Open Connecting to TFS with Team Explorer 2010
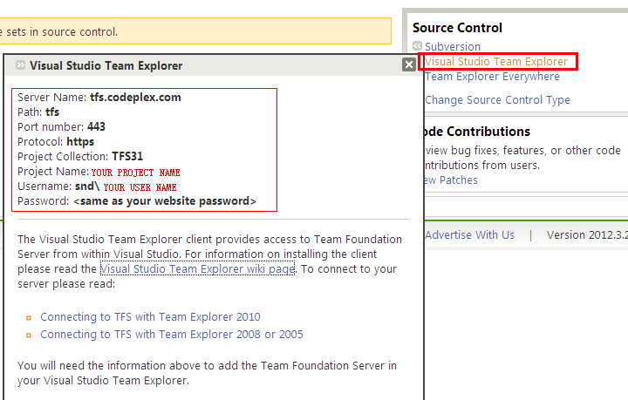 pyautogui.click(x=151, y=317)
